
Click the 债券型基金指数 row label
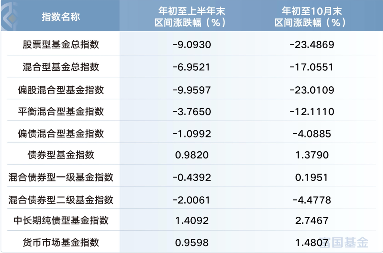(x=61, y=155)
